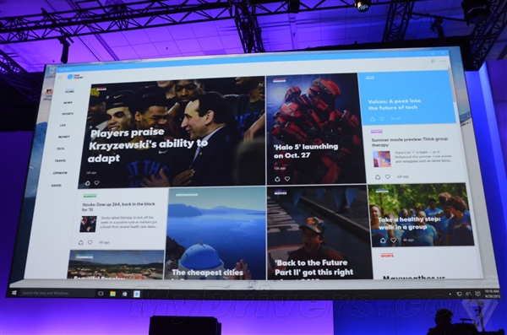Read 'Players praise Krzyzewski's ability to adapt'
Image resolution: width=507 pixels, height=335 pixels.
pyautogui.click(x=148, y=145)
